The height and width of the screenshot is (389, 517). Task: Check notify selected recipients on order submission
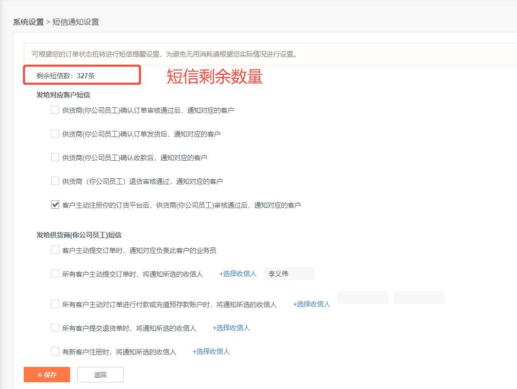(x=55, y=274)
